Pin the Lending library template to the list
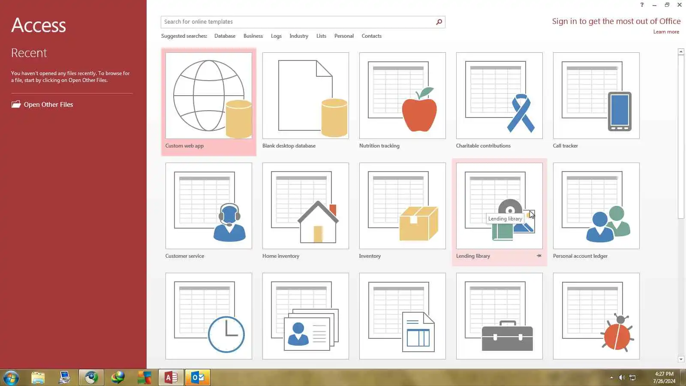The image size is (686, 386). point(539,256)
